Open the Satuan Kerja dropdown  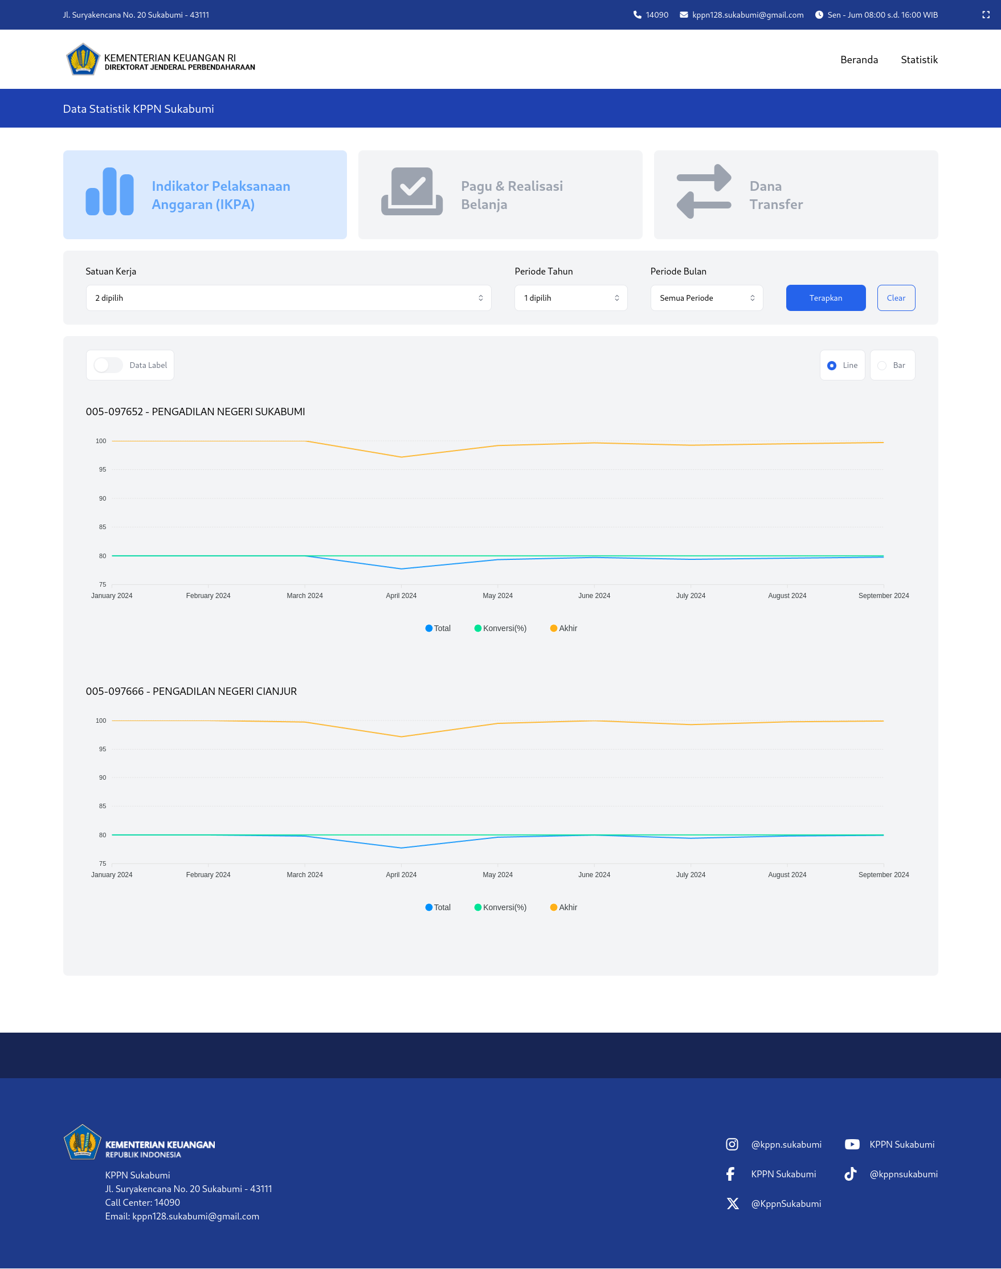tap(288, 298)
